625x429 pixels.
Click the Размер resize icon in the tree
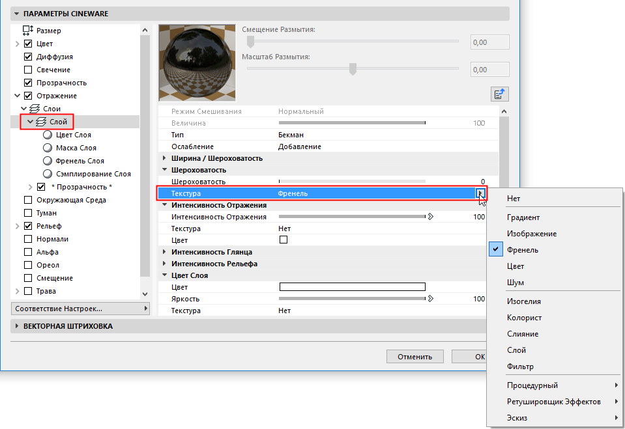tap(27, 30)
